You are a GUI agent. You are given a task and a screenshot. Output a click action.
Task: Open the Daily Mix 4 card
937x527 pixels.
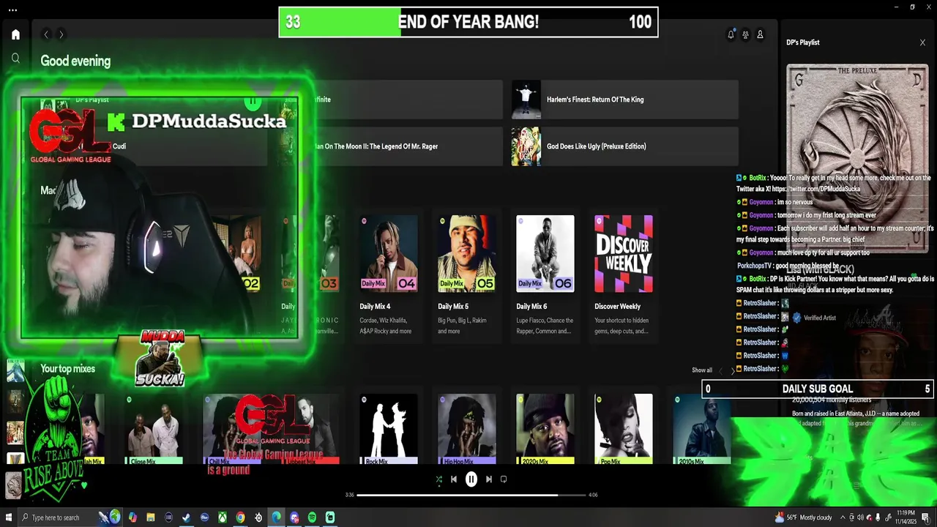point(389,277)
